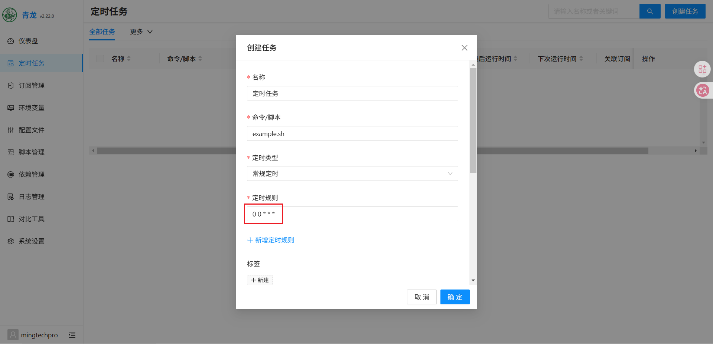
Task: Tick the select-all checkbox in table header
Action: (100, 59)
